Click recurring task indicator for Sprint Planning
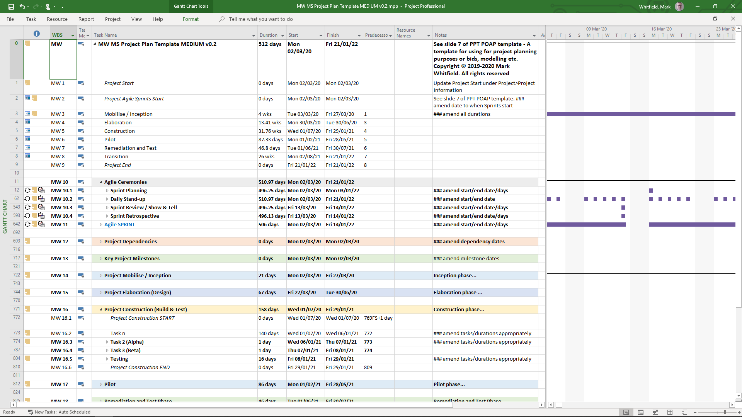742x417 pixels. [x=27, y=190]
